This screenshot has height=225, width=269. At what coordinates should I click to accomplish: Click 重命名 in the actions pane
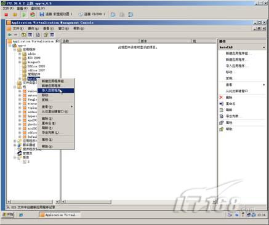[x=231, y=104]
